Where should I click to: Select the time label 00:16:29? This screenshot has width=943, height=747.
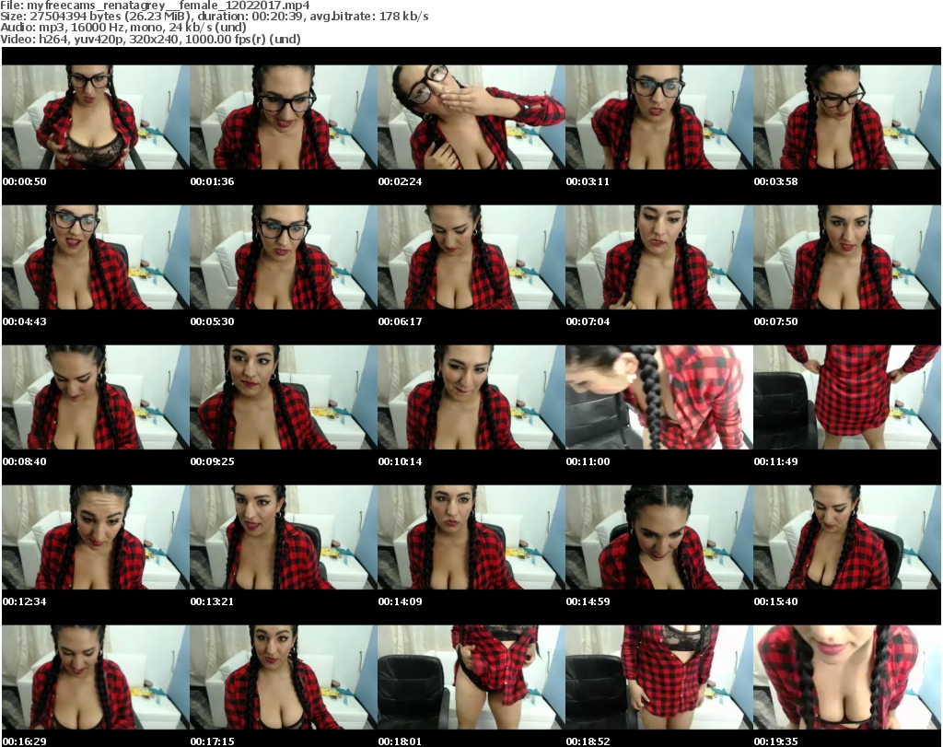pos(25,741)
